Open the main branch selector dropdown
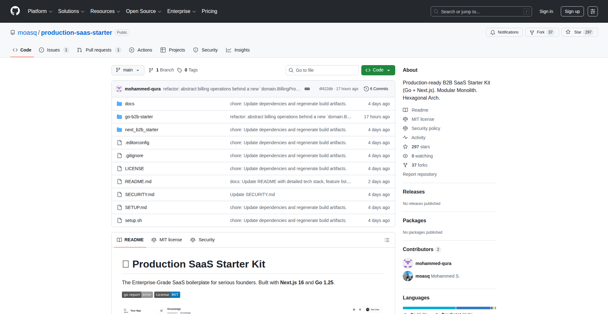 (x=128, y=70)
